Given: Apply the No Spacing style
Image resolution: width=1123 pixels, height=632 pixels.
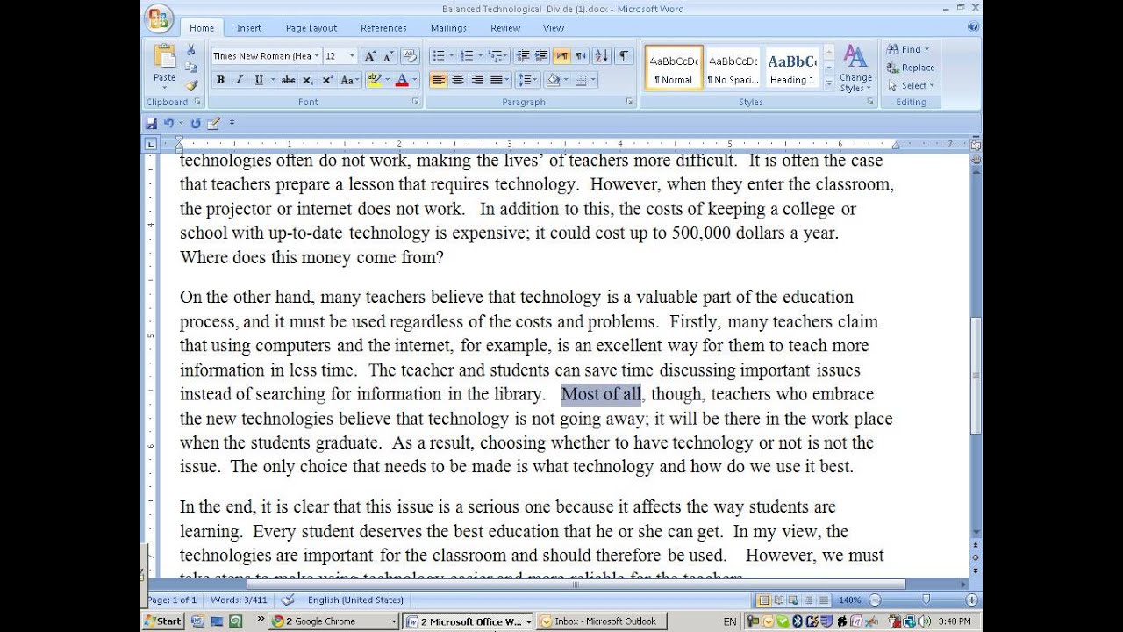Looking at the screenshot, I should (733, 68).
